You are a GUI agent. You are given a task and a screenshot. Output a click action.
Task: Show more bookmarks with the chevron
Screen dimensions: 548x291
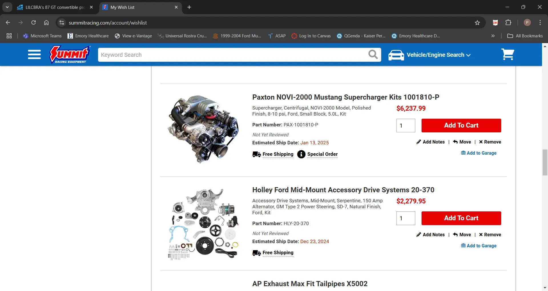(493, 36)
